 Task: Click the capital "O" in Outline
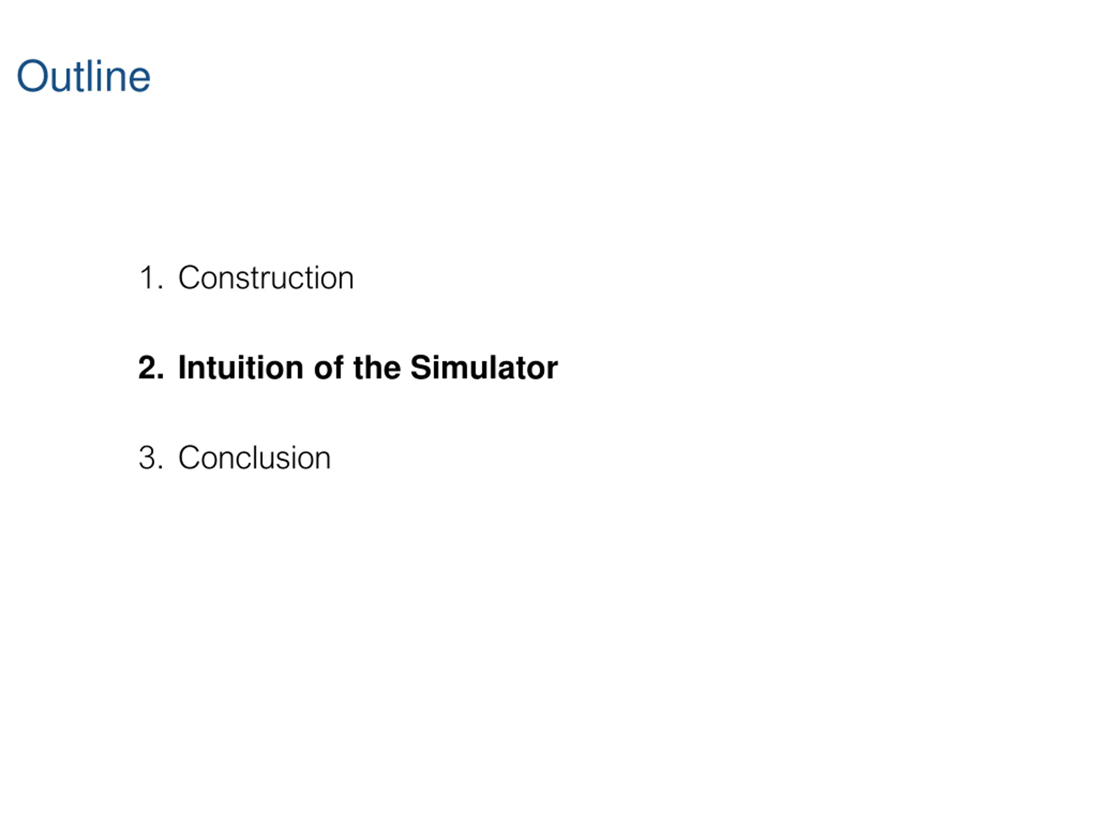click(x=33, y=76)
